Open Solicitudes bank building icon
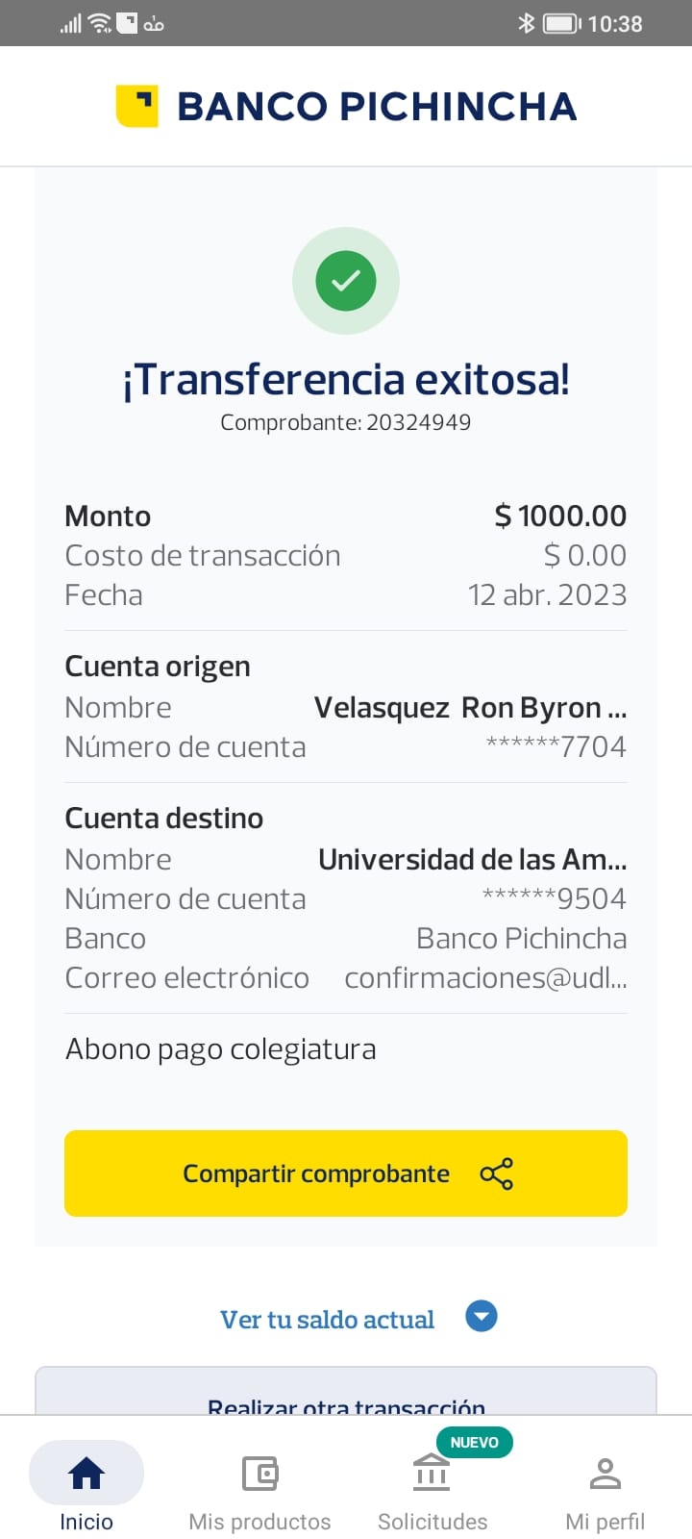The width and height of the screenshot is (692, 1539). [x=432, y=1473]
